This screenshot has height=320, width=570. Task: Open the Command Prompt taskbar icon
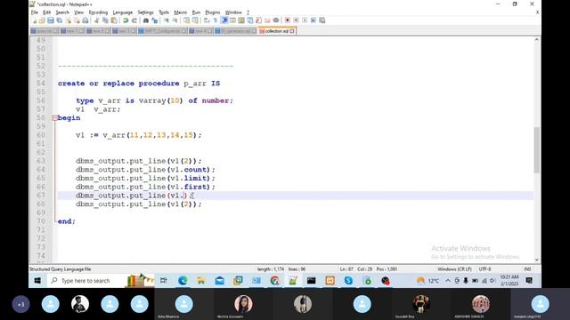311,281
